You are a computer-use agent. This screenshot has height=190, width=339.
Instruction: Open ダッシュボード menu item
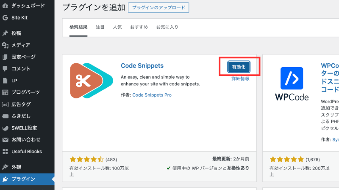point(28,5)
